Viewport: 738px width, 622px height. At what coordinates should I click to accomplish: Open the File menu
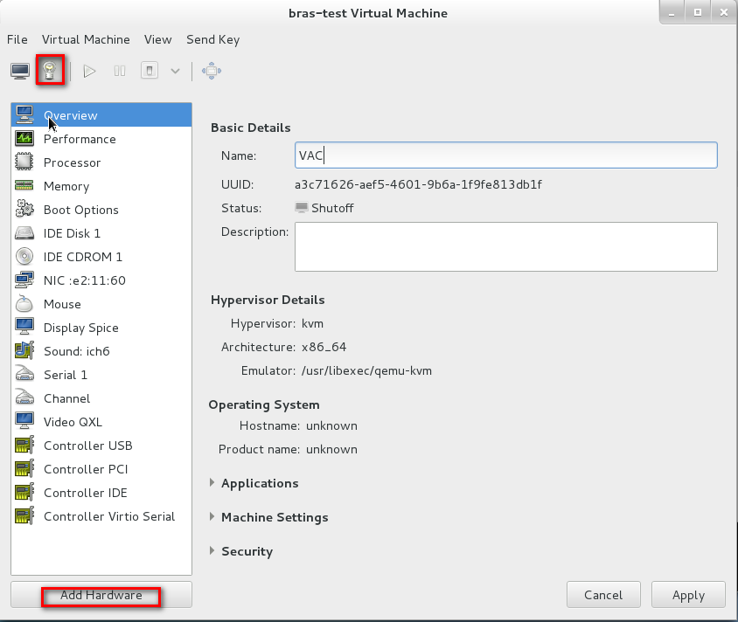pyautogui.click(x=17, y=39)
